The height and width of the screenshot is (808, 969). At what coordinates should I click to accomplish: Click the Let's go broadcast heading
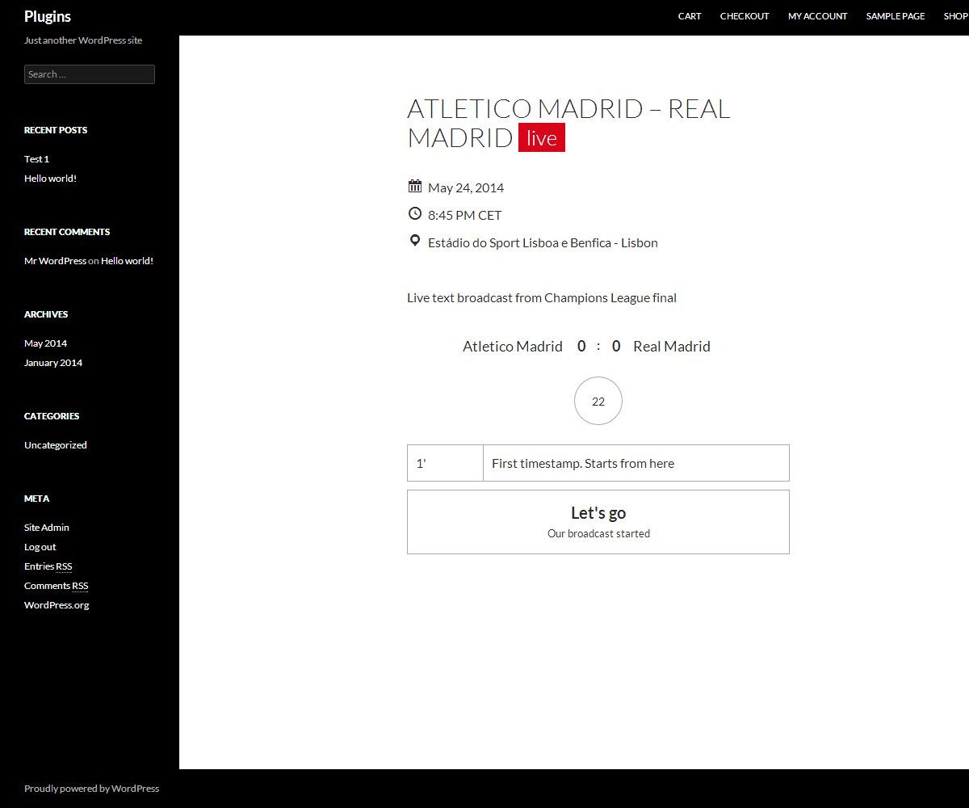point(598,513)
